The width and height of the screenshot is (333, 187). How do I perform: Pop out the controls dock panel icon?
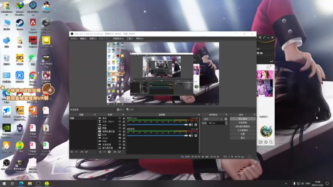click(x=254, y=115)
